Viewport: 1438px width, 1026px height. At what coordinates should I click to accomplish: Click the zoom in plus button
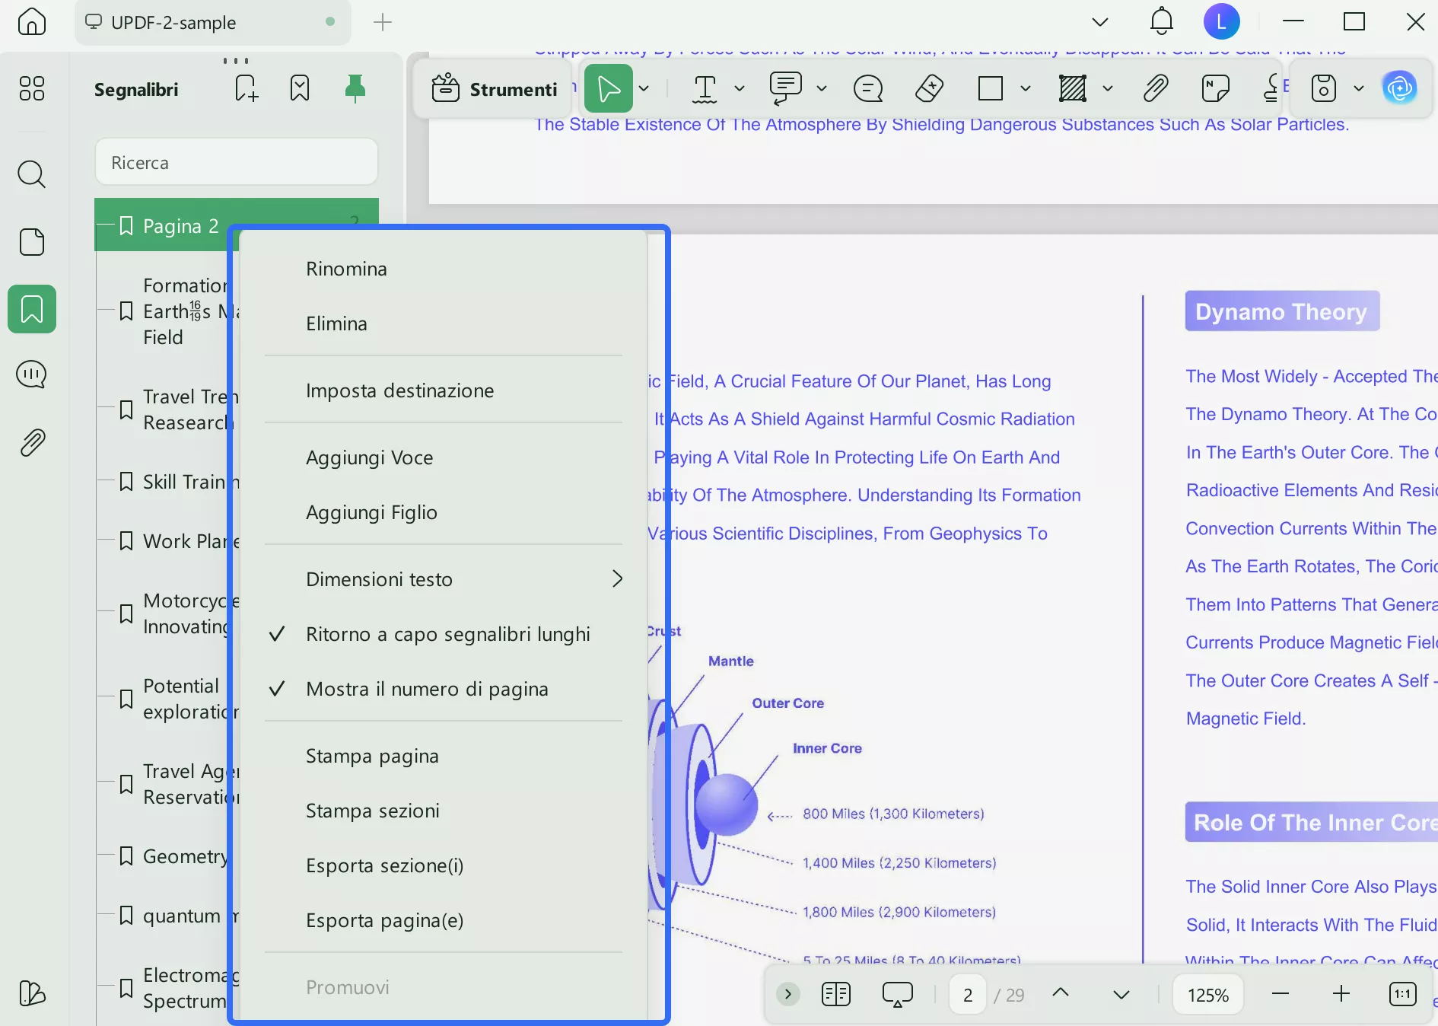click(x=1341, y=994)
